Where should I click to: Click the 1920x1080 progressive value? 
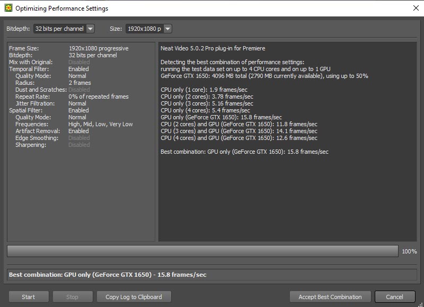(x=99, y=48)
